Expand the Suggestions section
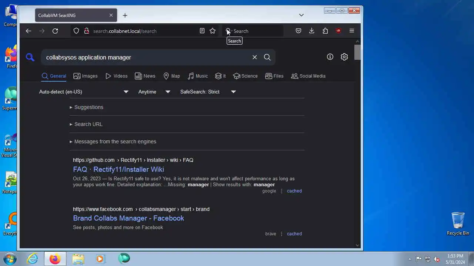Image resolution: width=474 pixels, height=266 pixels. 87,107
